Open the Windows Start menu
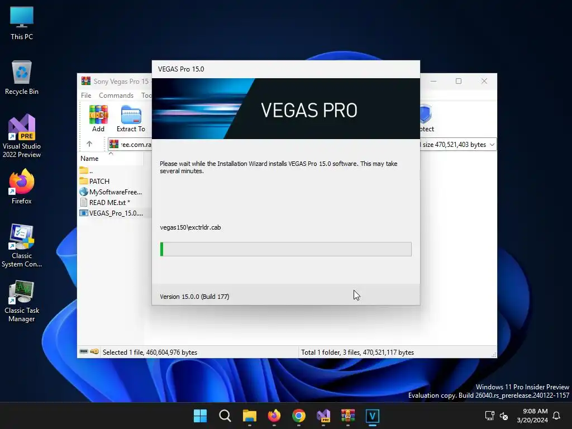572x429 pixels. pos(201,416)
